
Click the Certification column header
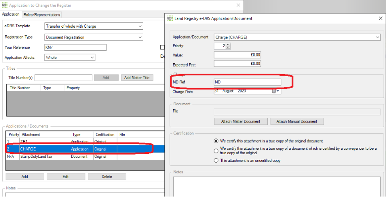coord(105,135)
